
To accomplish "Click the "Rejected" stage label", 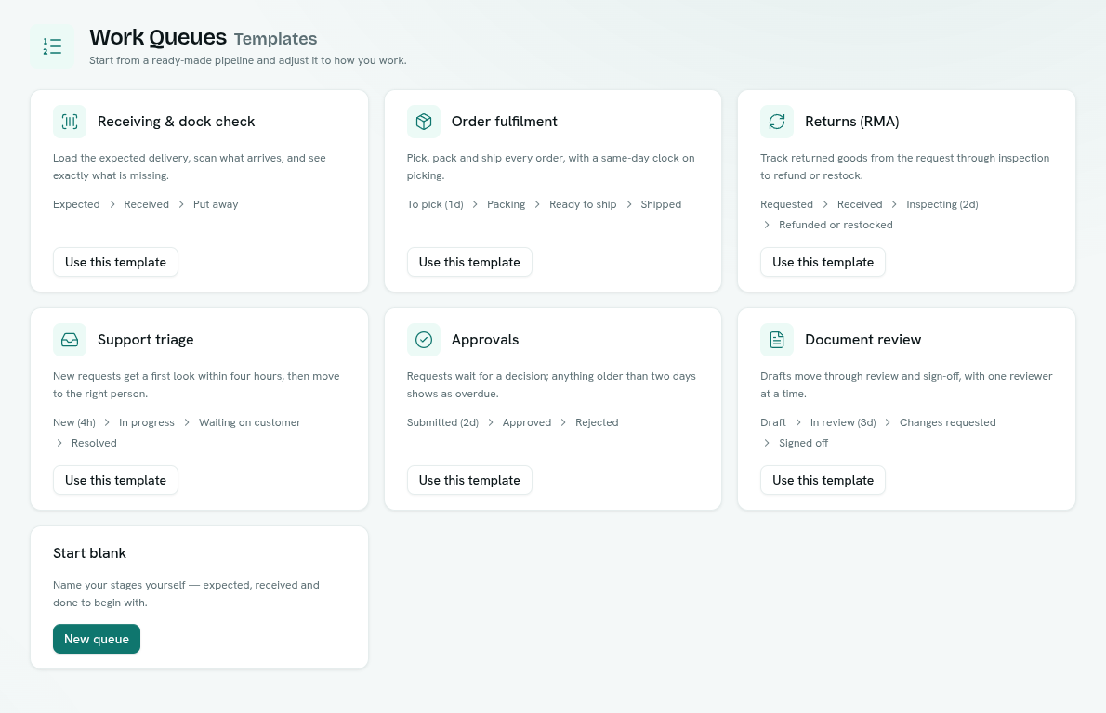I will (x=597, y=422).
